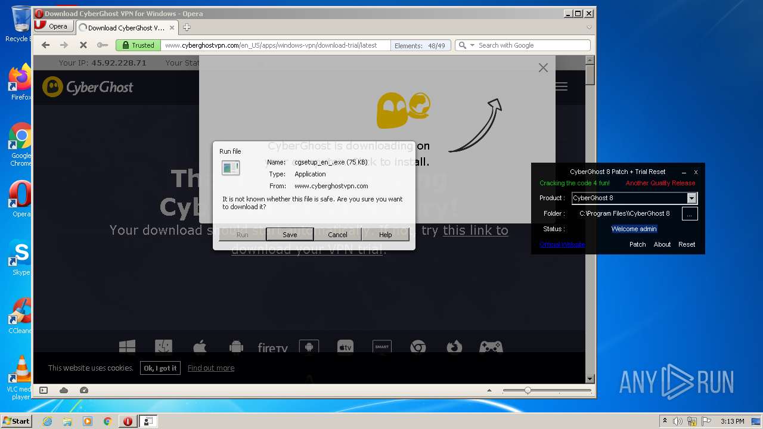Click Patch in the CyberGhost 8 Patch window

pos(637,244)
